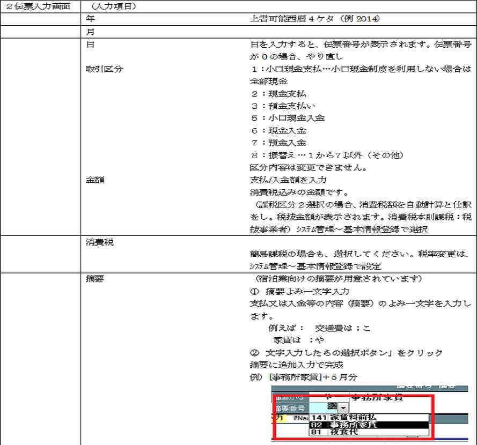The height and width of the screenshot is (445, 477).
Task: Click the 摘要番号 field showing 82
Action: tap(324, 407)
